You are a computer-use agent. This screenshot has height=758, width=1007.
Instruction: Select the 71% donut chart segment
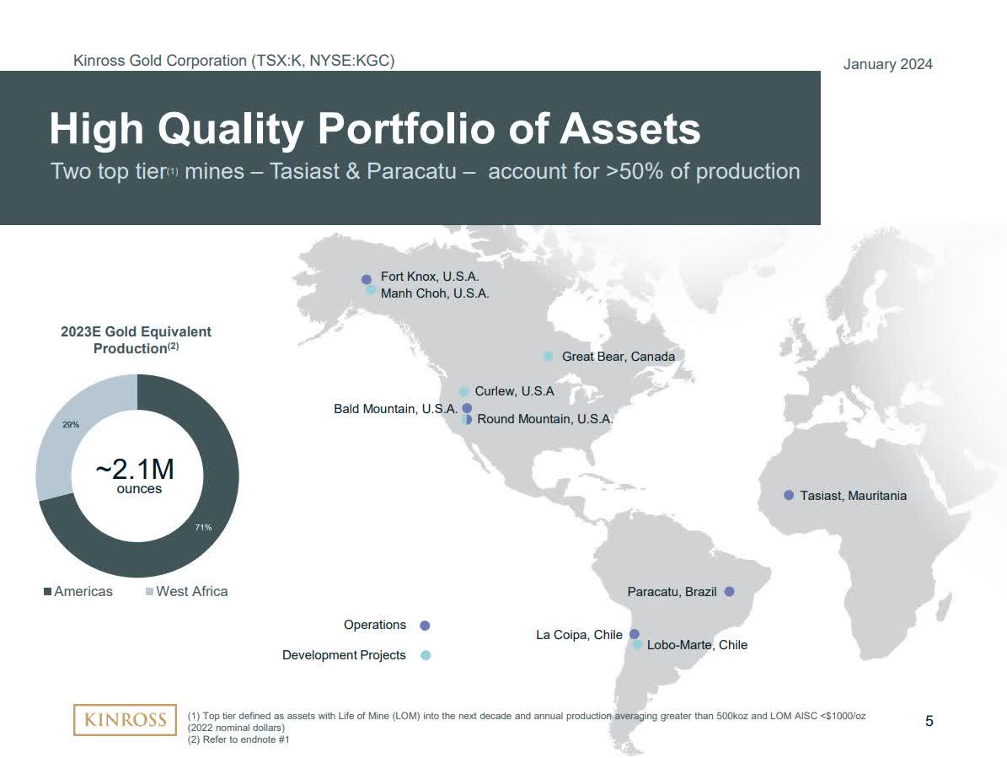tap(206, 523)
